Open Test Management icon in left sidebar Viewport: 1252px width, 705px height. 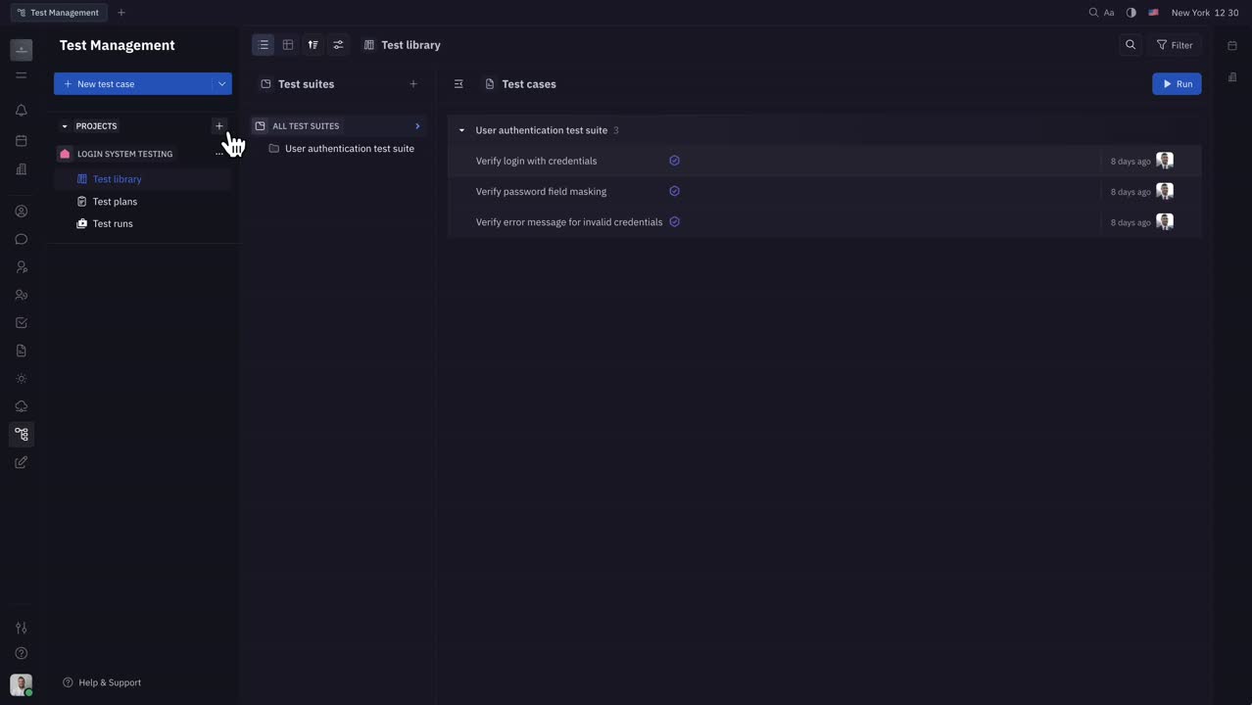tap(22, 434)
